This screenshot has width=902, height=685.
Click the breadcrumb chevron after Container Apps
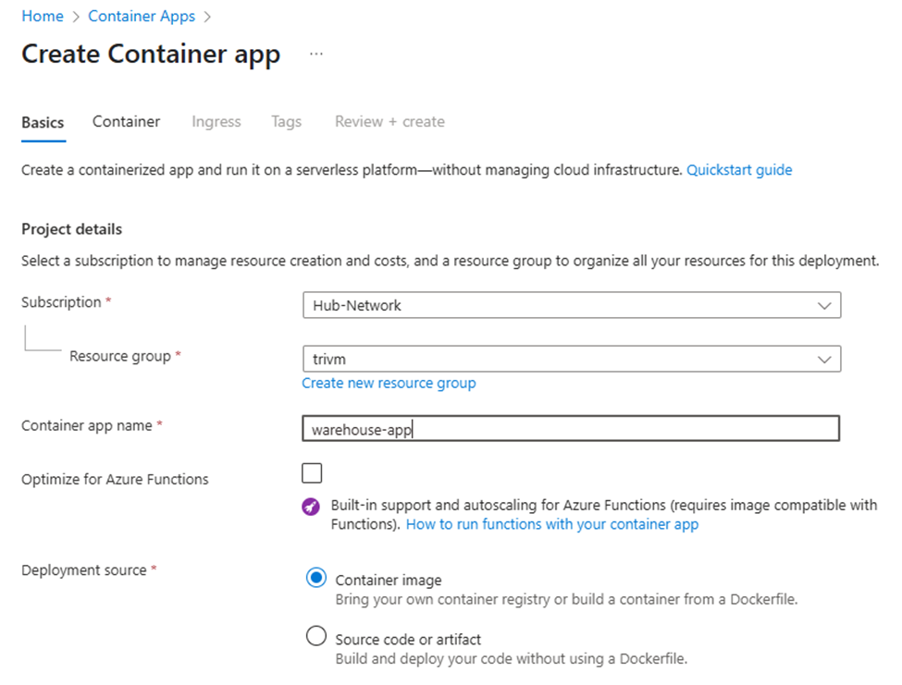(x=207, y=17)
